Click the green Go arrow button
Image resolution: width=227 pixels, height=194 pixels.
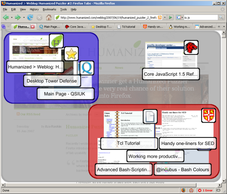coord(171,17)
